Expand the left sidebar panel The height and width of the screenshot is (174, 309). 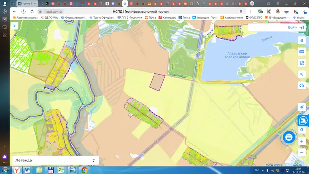pyautogui.click(x=14, y=26)
